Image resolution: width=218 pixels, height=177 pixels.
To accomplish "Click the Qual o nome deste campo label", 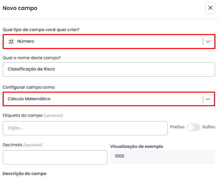I will click(x=31, y=58).
